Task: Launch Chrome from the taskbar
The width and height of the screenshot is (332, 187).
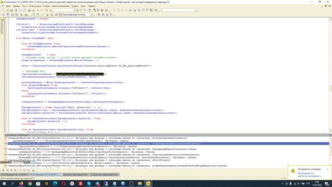Action: (x=30, y=183)
